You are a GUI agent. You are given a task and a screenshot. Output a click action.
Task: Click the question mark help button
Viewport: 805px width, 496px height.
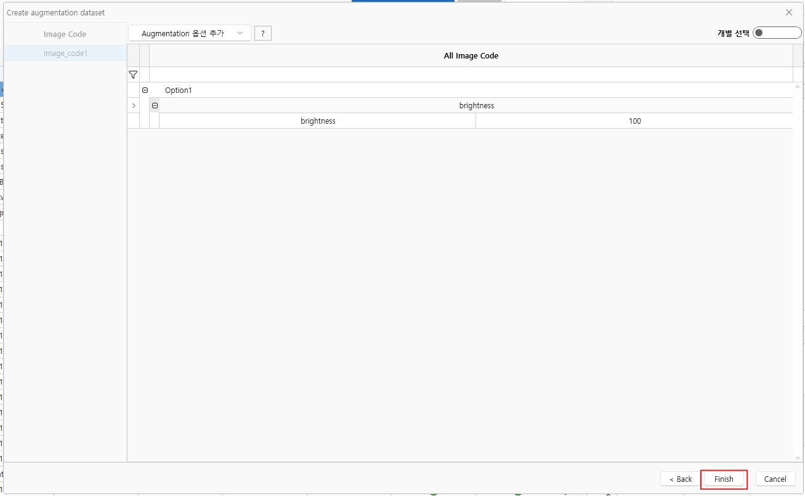click(x=263, y=34)
